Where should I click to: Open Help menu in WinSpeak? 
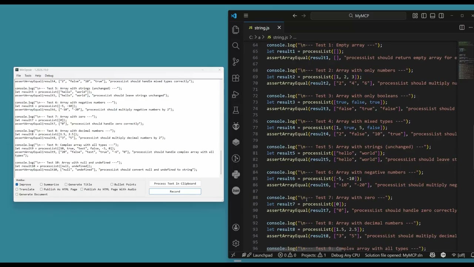click(38, 76)
